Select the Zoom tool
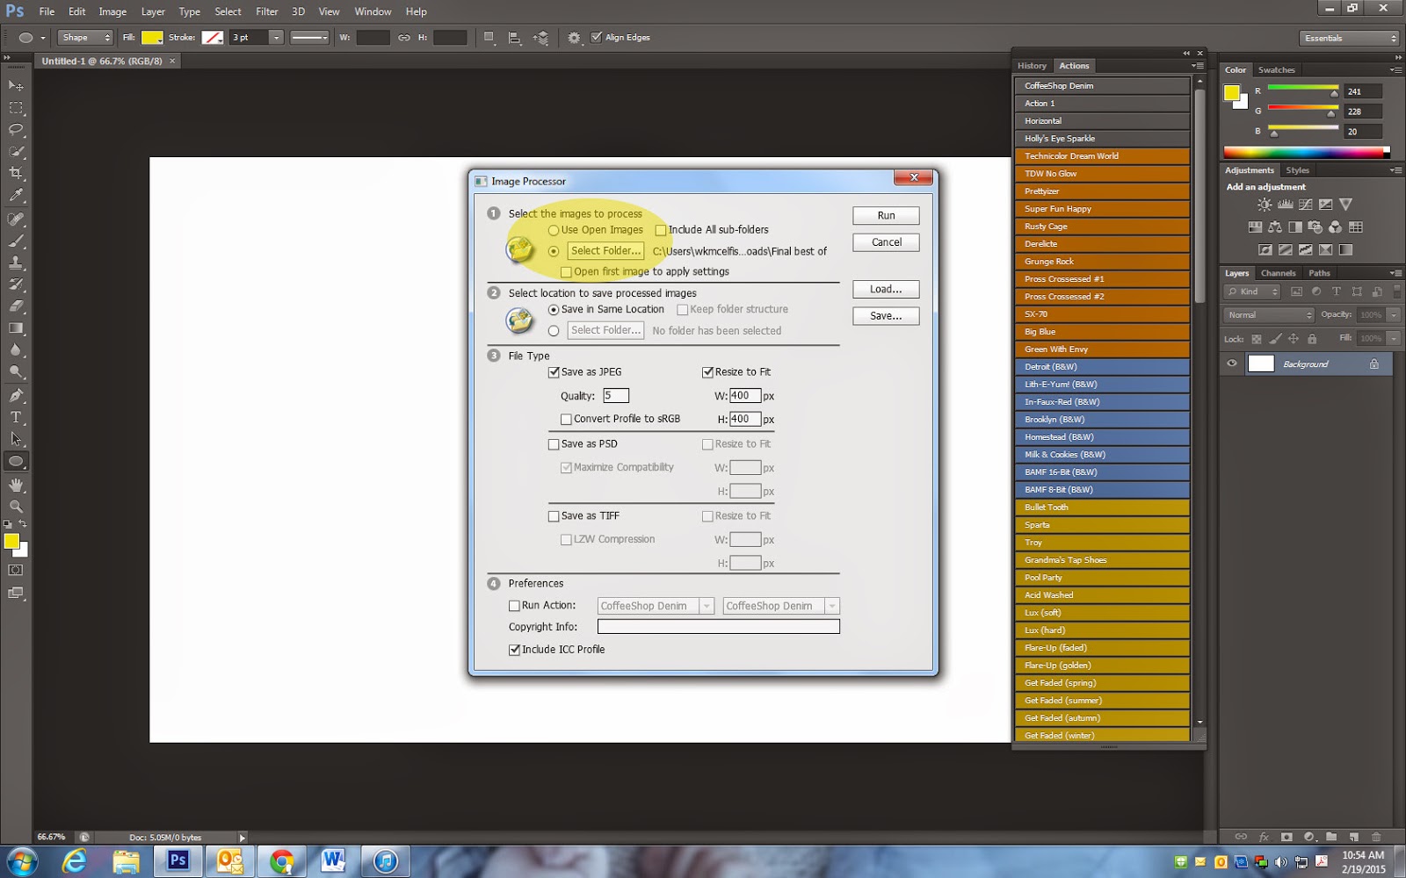The height and width of the screenshot is (878, 1406). (16, 507)
